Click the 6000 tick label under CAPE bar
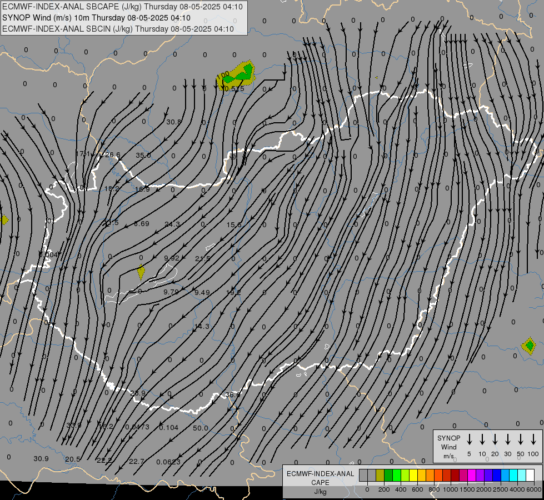This screenshot has height=500, width=544. point(533,489)
